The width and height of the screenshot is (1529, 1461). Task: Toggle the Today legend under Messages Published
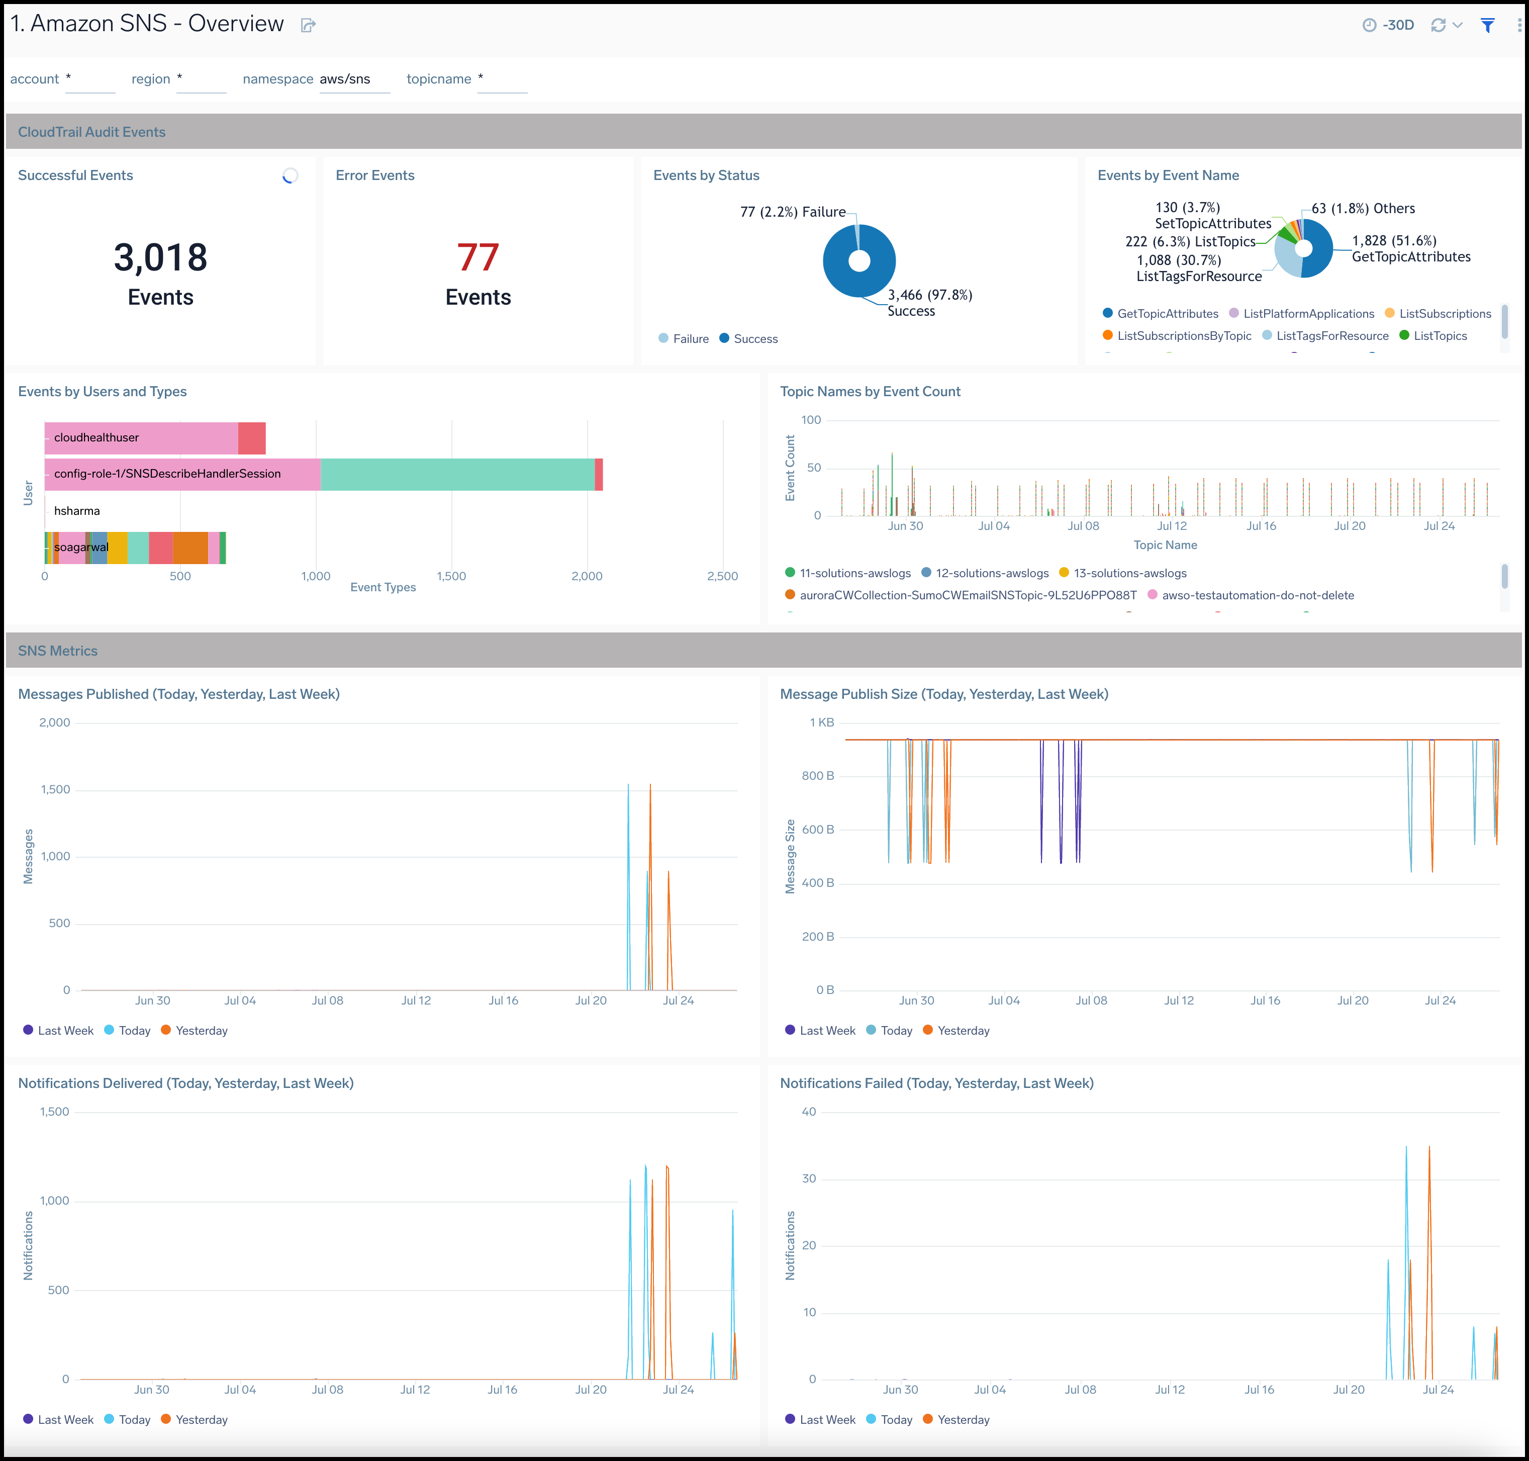tap(127, 1030)
